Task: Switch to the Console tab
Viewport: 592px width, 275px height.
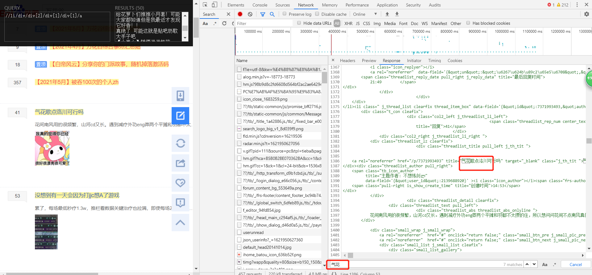Action: pyautogui.click(x=260, y=5)
